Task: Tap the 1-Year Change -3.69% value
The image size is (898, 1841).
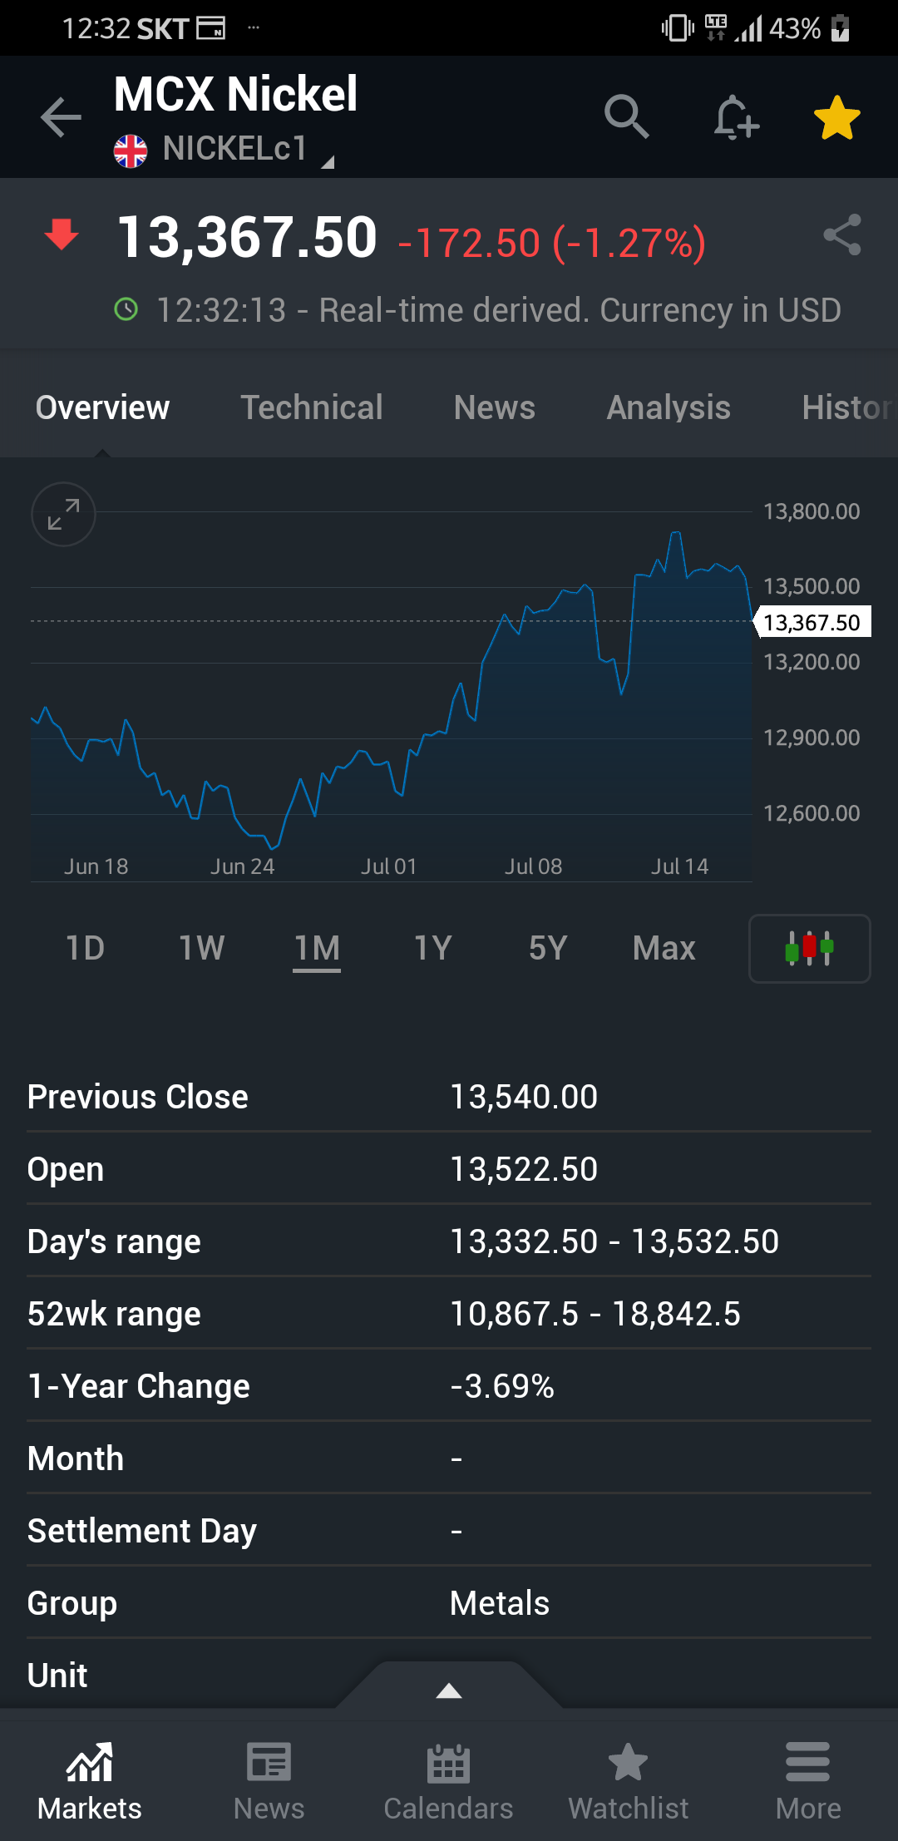Action: tap(502, 1386)
